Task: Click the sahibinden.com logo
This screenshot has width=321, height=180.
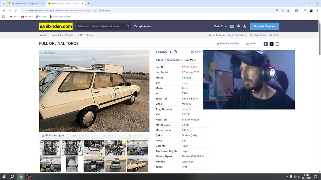Action: pos(56,26)
